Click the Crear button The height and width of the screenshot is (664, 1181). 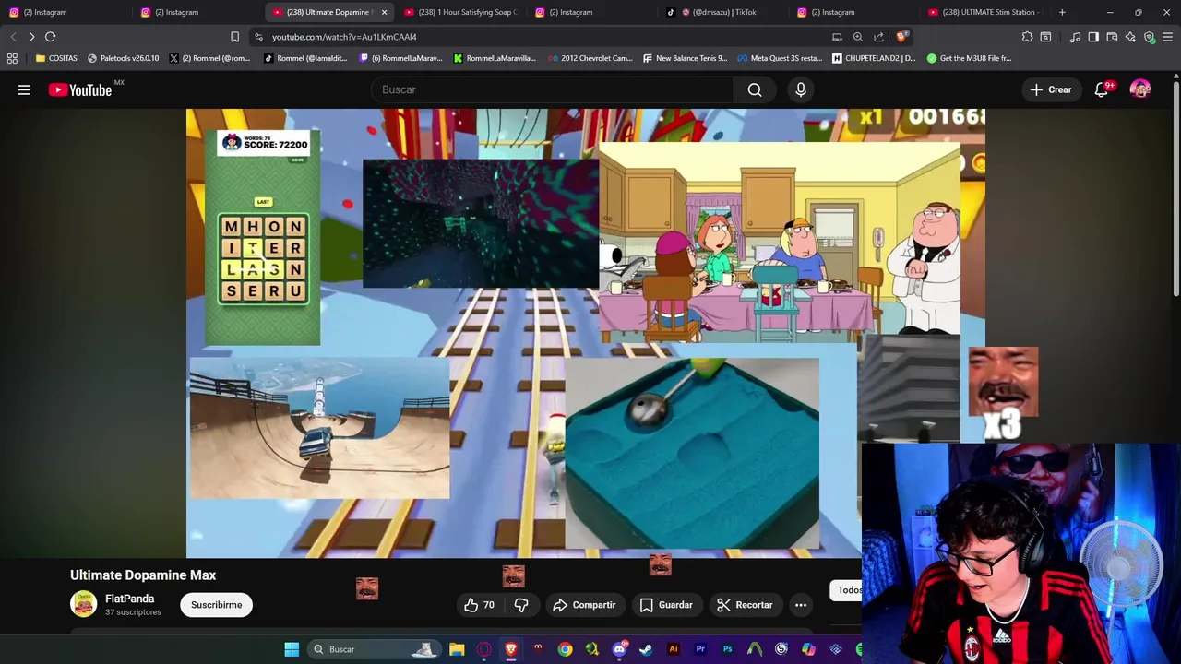(x=1051, y=89)
